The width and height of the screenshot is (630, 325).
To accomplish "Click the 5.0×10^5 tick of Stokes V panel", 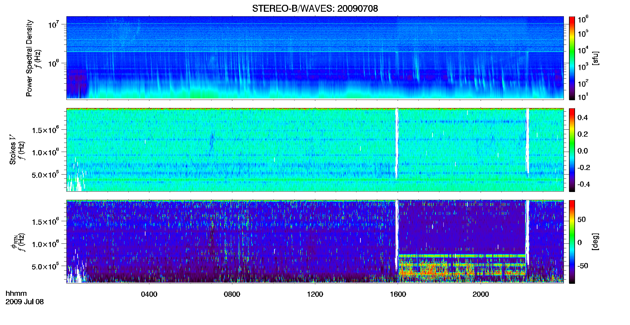I will (45, 175).
